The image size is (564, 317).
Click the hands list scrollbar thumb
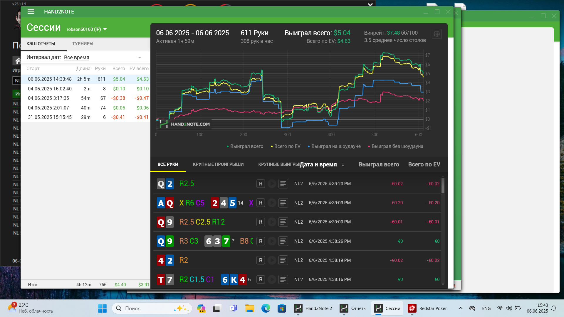[443, 186]
